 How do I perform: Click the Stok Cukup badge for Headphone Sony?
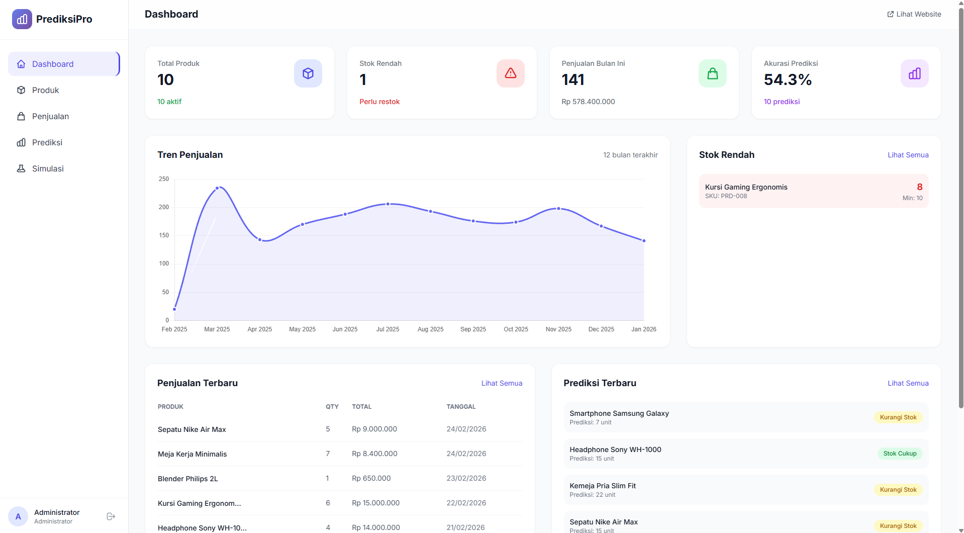(900, 454)
